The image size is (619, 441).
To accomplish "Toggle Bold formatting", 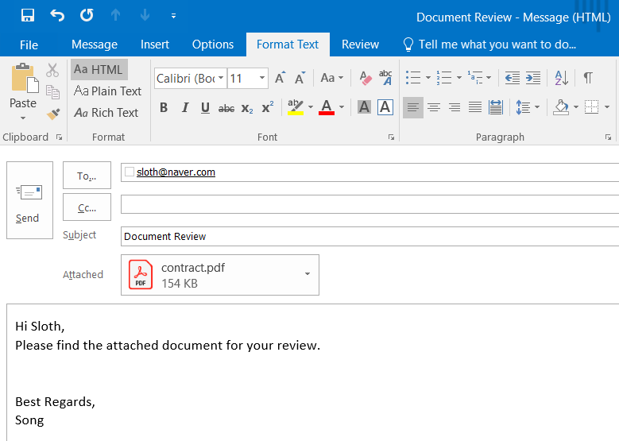I will pos(164,107).
